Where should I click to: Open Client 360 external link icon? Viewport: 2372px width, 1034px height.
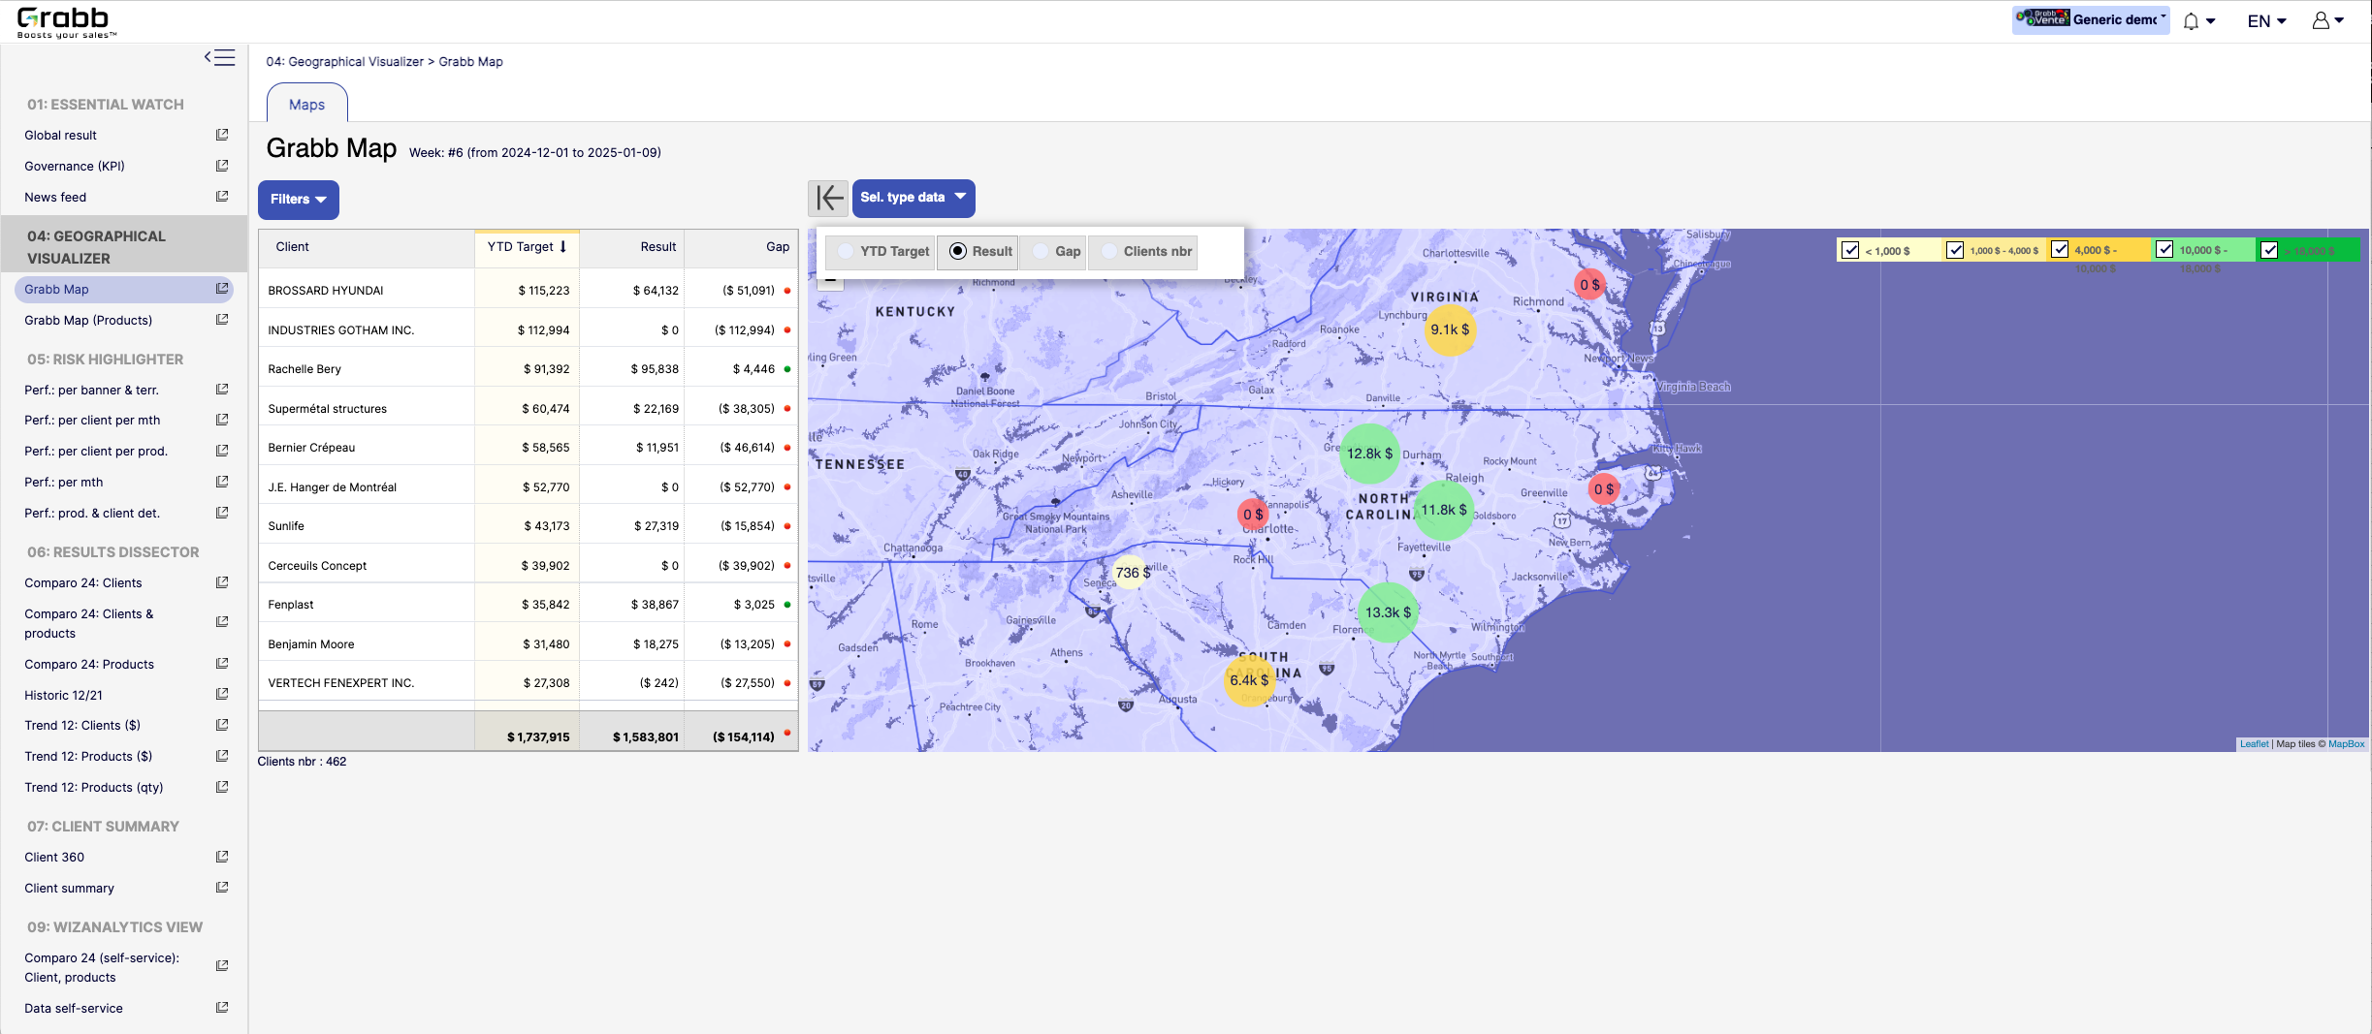pos(222,857)
